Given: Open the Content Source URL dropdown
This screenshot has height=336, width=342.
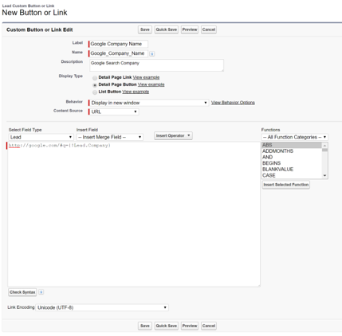Looking at the screenshot, I should tap(114, 111).
